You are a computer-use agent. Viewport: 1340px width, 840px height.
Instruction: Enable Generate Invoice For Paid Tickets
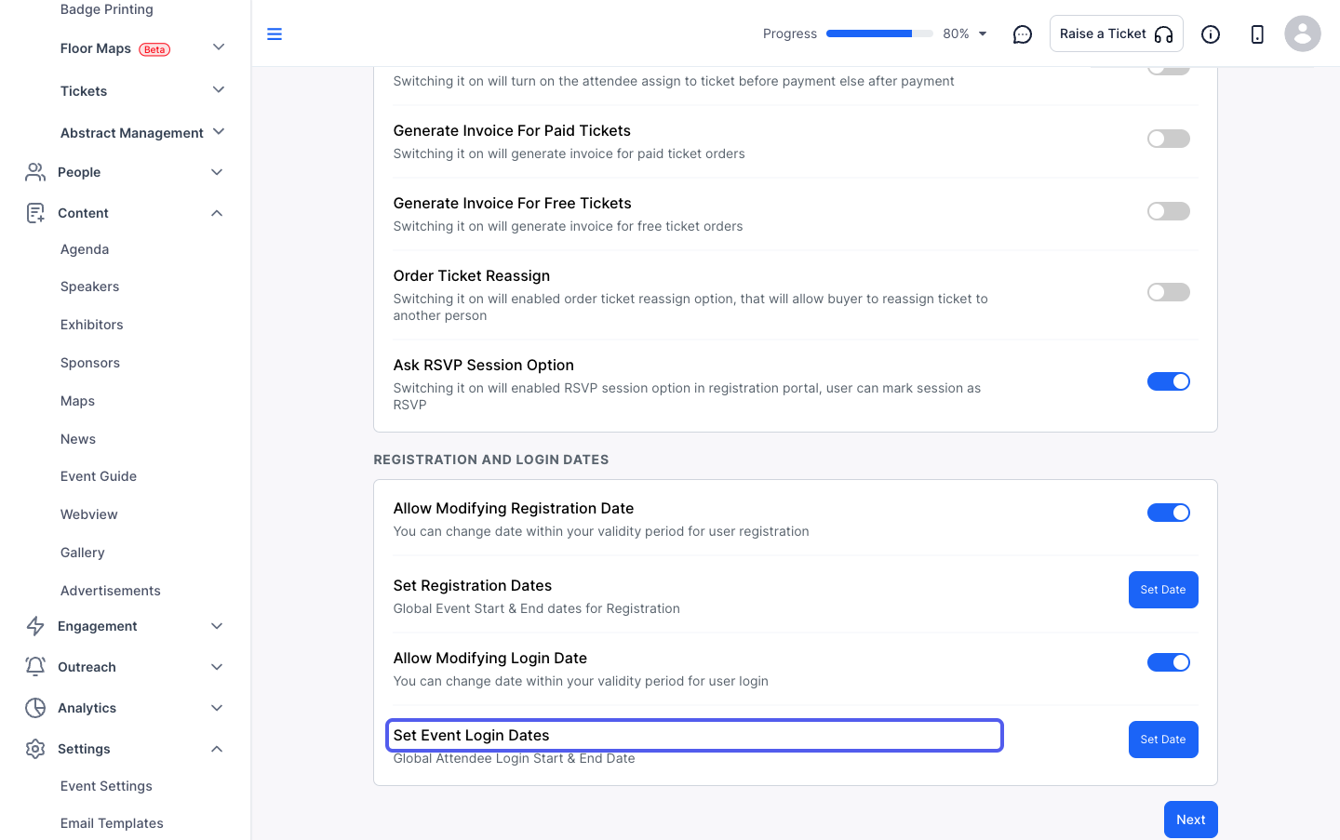point(1169,139)
